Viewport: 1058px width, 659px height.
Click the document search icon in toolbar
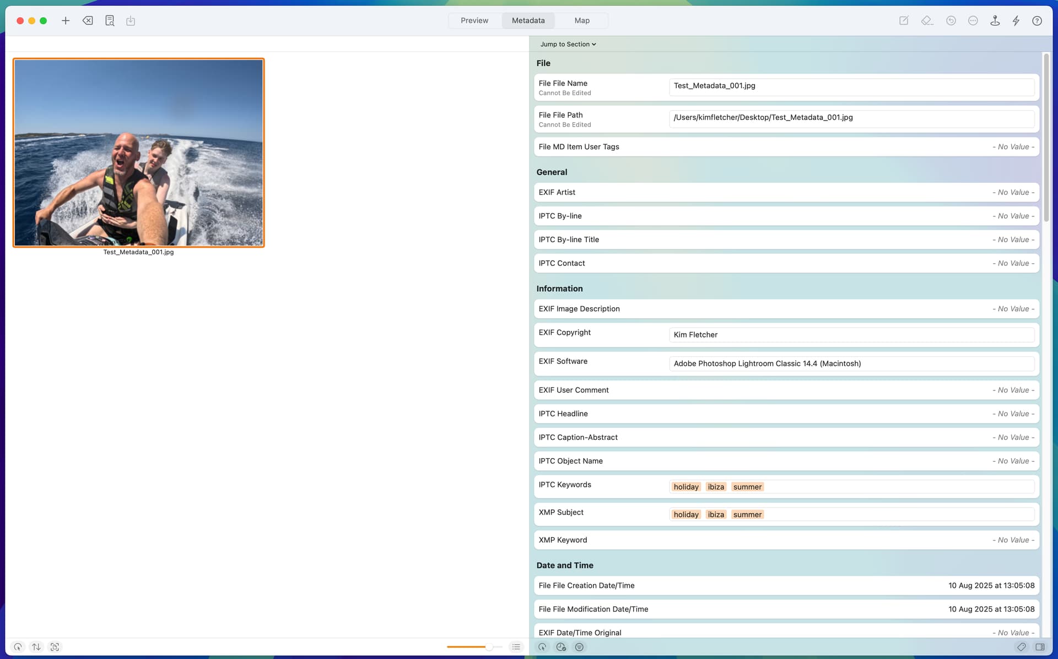pos(110,20)
